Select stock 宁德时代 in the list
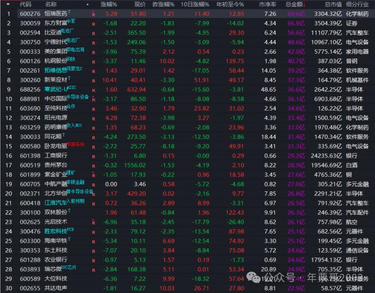Viewport: 375px width, 293px height. point(56,42)
